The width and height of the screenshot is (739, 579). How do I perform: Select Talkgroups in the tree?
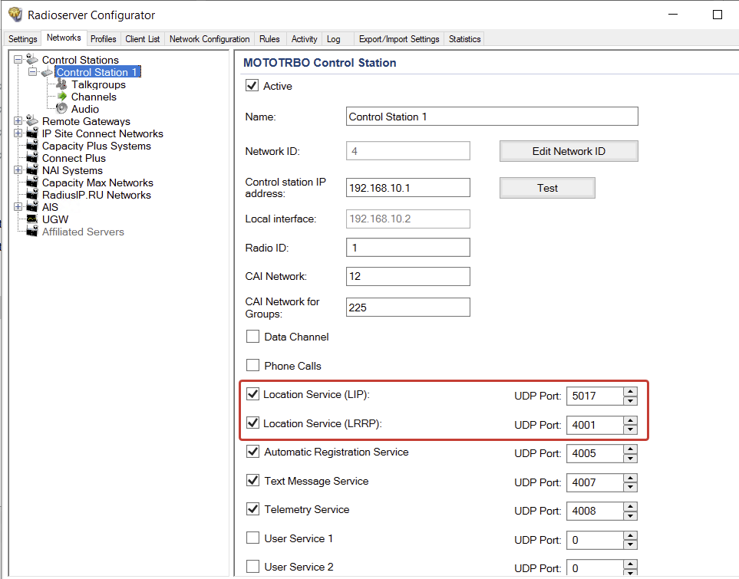[98, 84]
